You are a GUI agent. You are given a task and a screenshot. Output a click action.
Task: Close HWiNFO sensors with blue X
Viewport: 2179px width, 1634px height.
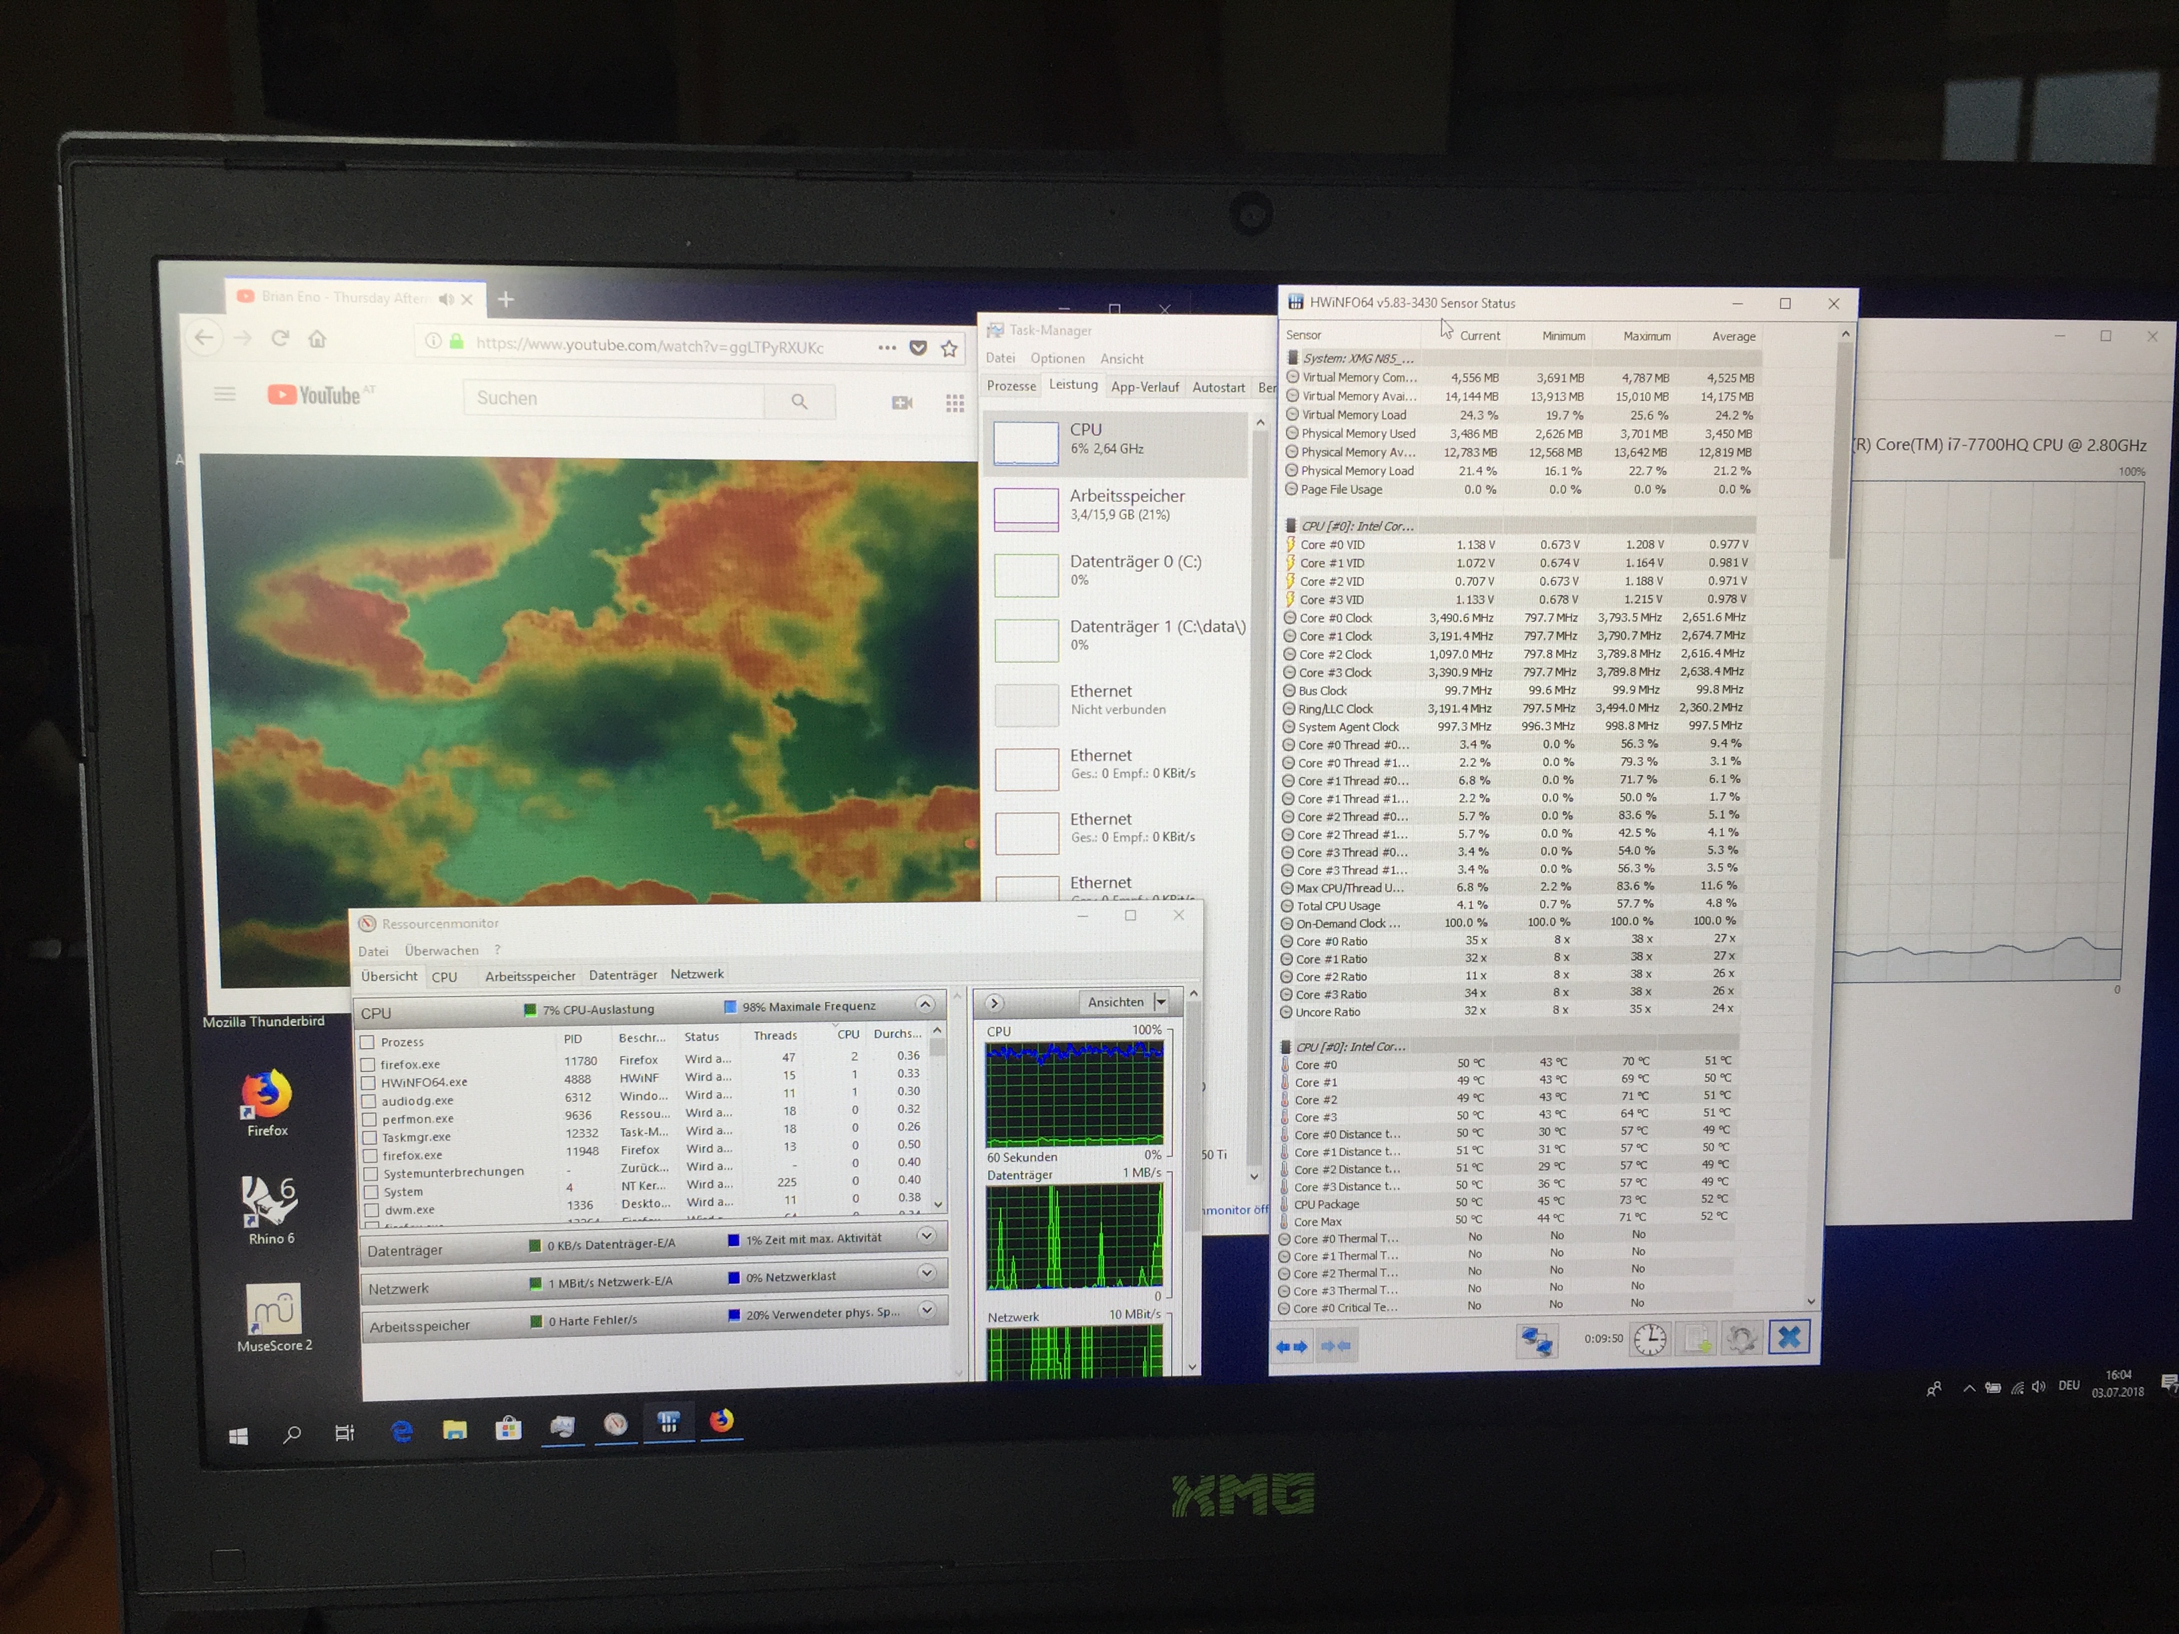[1789, 1338]
